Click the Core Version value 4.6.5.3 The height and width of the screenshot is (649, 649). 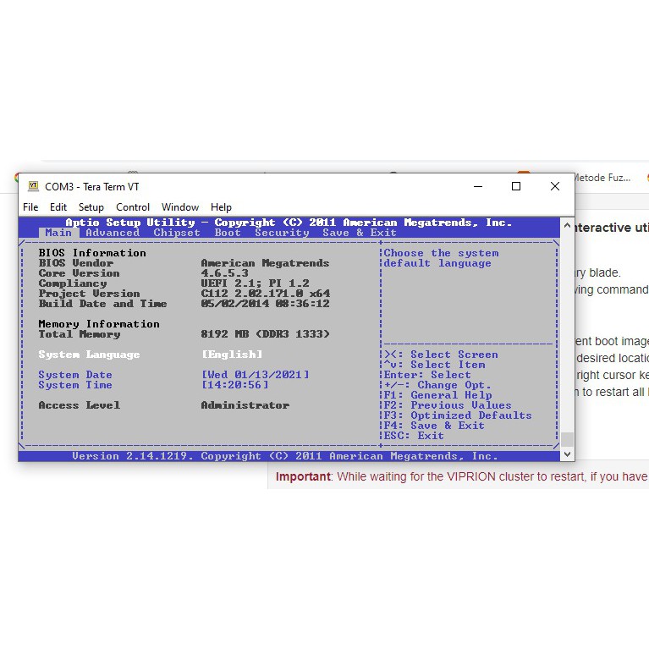point(225,273)
